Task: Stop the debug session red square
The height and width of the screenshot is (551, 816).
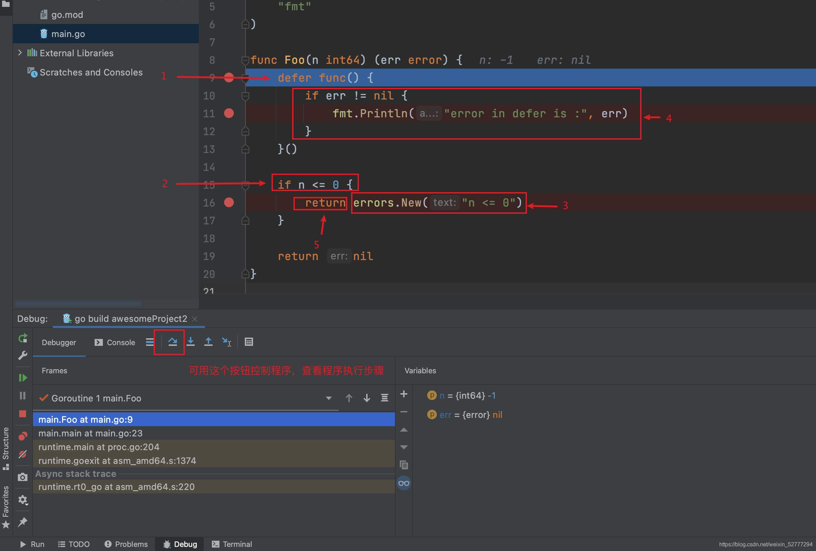Action: (x=23, y=414)
